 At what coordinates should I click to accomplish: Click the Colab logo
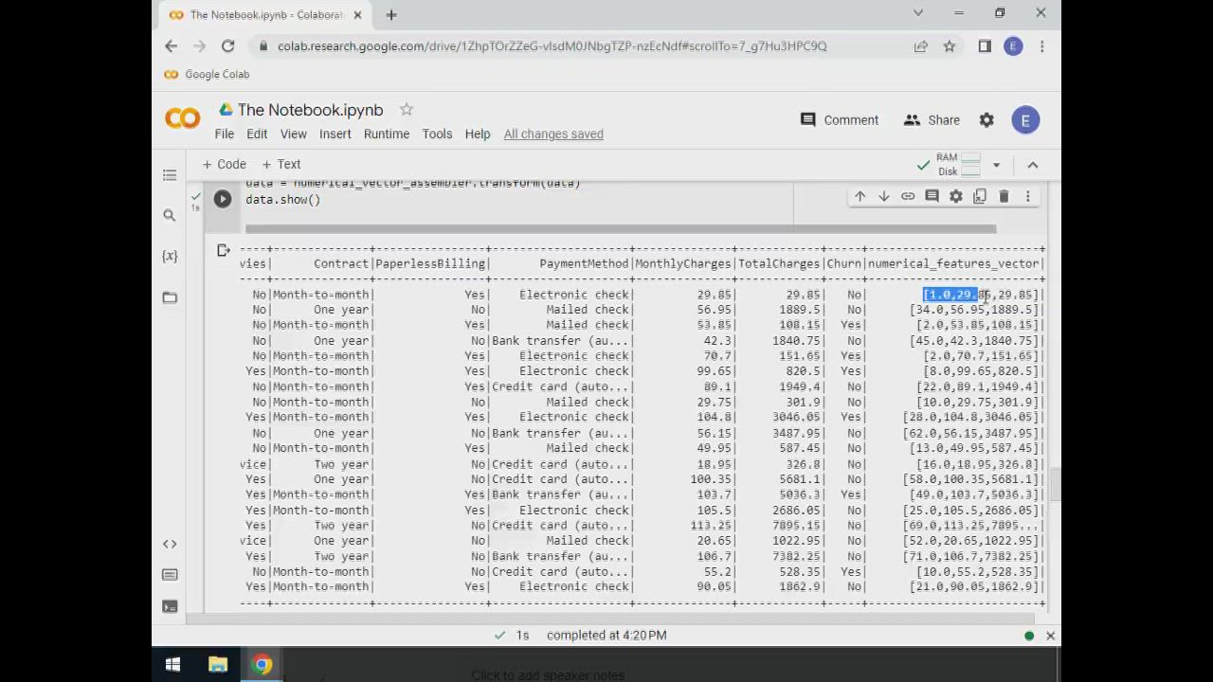(x=183, y=118)
